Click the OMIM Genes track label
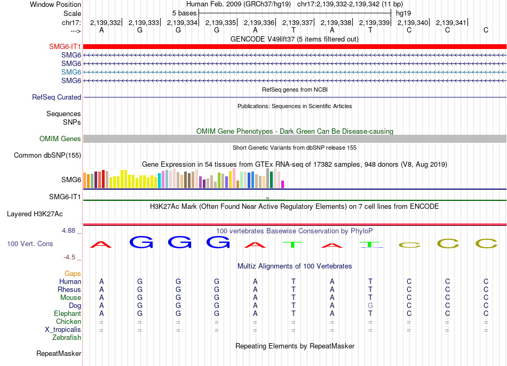 click(60, 139)
